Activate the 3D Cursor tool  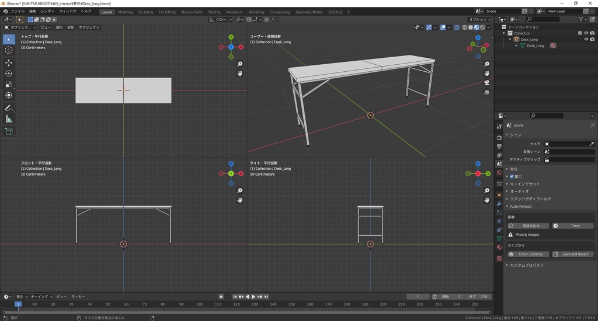tap(9, 50)
